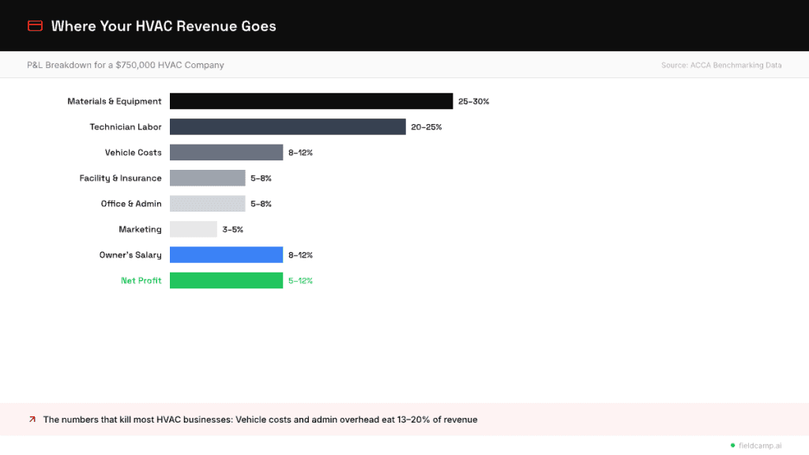Click the red FieldCamp logo icon

click(x=35, y=24)
